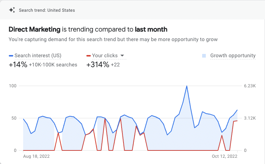Click the +314% clicks change value
Image resolution: width=265 pixels, height=164 pixels.
97,65
